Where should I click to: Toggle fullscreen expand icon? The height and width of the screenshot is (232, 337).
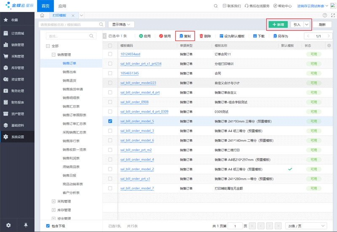coord(333,15)
